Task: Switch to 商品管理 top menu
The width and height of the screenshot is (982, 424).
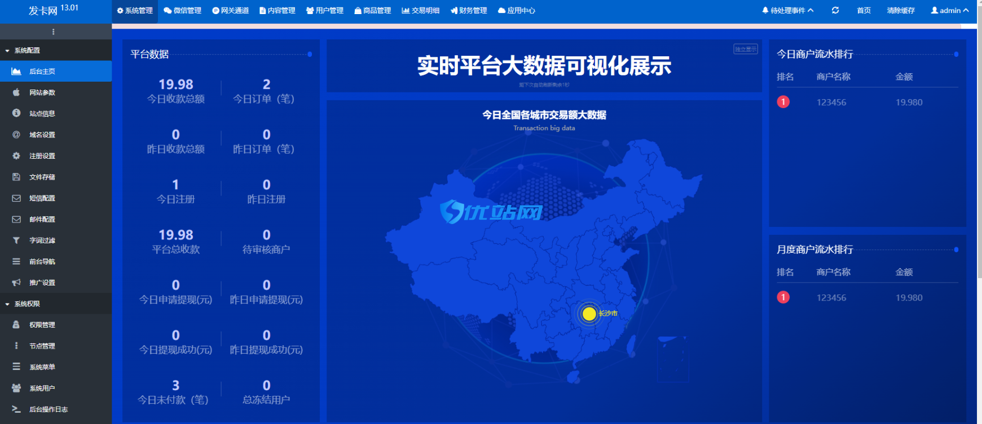Action: pyautogui.click(x=373, y=10)
